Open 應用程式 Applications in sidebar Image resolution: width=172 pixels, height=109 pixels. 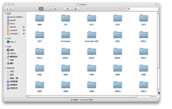(12, 57)
